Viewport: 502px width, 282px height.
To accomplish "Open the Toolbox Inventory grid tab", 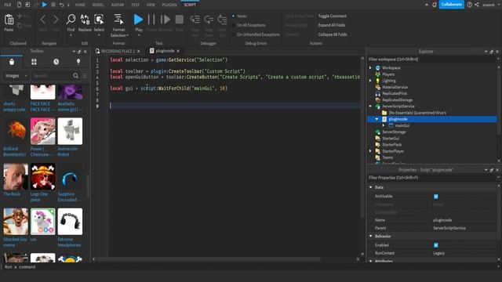I will click(34, 62).
